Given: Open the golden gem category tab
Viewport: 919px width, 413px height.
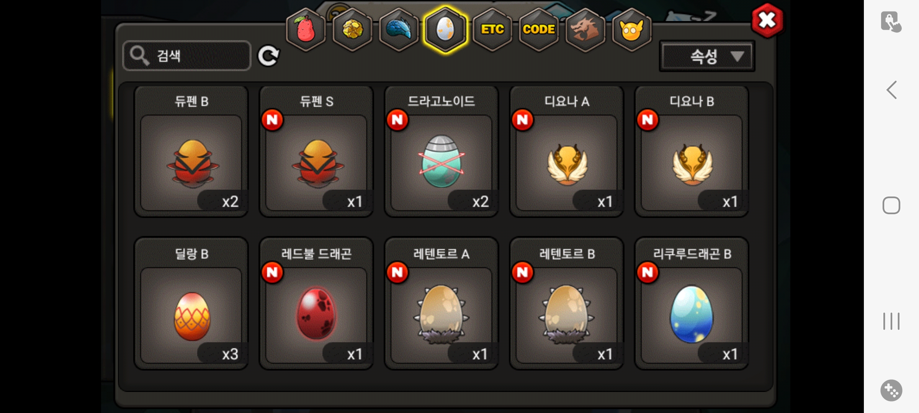Looking at the screenshot, I should click(x=352, y=29).
